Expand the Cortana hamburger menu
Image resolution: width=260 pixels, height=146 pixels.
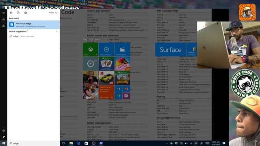tap(4, 13)
